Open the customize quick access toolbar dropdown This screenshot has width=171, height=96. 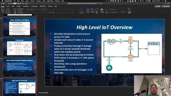pyautogui.click(x=28, y=3)
